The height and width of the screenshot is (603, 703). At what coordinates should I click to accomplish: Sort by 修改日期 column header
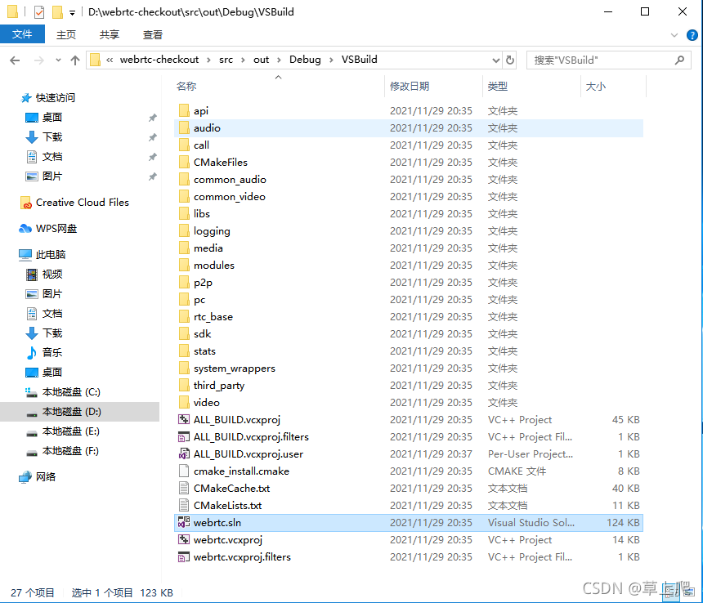[410, 86]
